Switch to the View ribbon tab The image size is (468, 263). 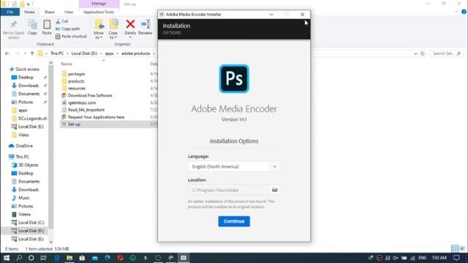pyautogui.click(x=69, y=12)
